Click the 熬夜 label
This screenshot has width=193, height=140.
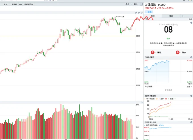point(184,53)
